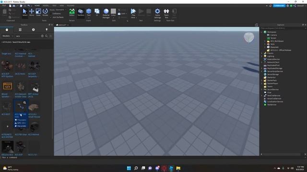The width and height of the screenshot is (307, 172).
Task: Click the magnify preview icon on hovered model
Action: (x=24, y=103)
